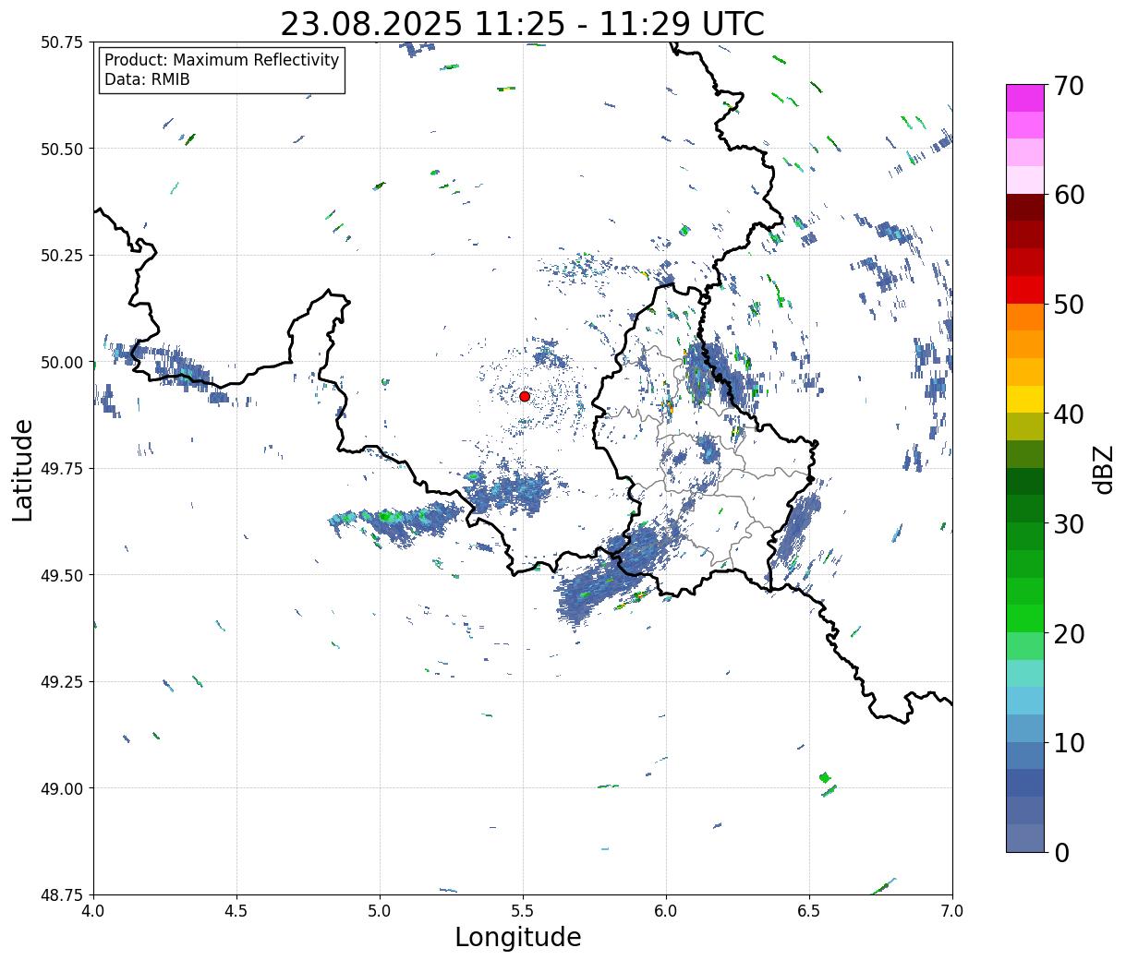Screen dimensions: 1126x960
Task: Click the colorbar tick label 50
Action: [1068, 305]
